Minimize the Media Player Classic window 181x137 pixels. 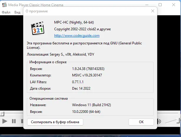pyautogui.click(x=147, y=5)
